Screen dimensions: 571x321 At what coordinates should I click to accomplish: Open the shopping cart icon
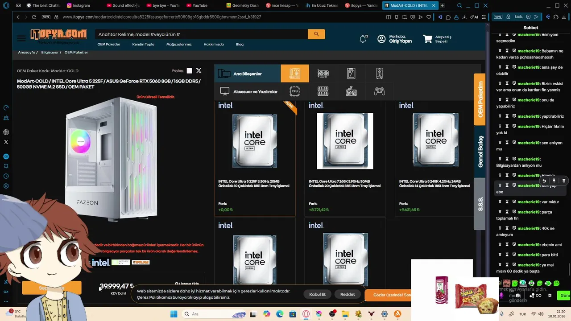point(427,39)
